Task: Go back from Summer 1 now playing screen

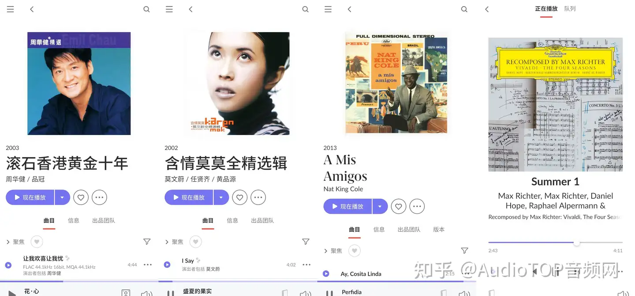Action: [x=487, y=9]
